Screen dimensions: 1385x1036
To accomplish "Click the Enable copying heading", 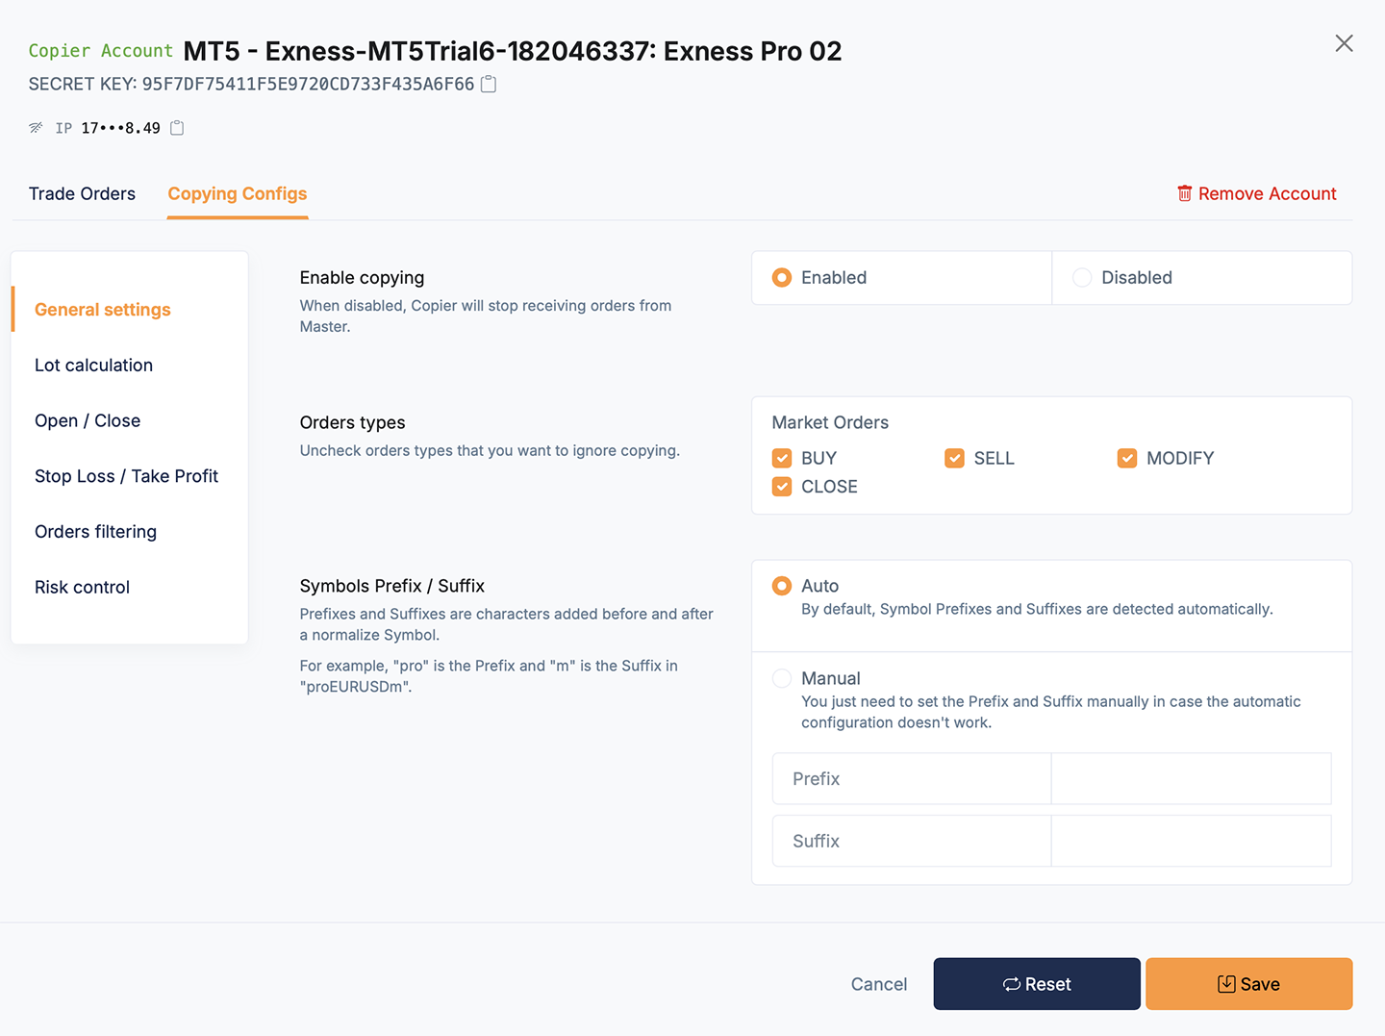I will (x=362, y=277).
